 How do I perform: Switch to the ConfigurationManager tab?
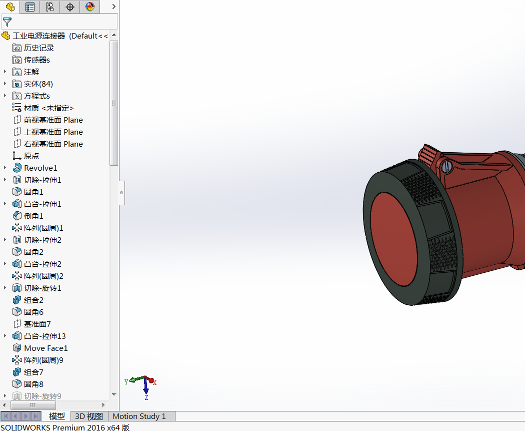50,7
